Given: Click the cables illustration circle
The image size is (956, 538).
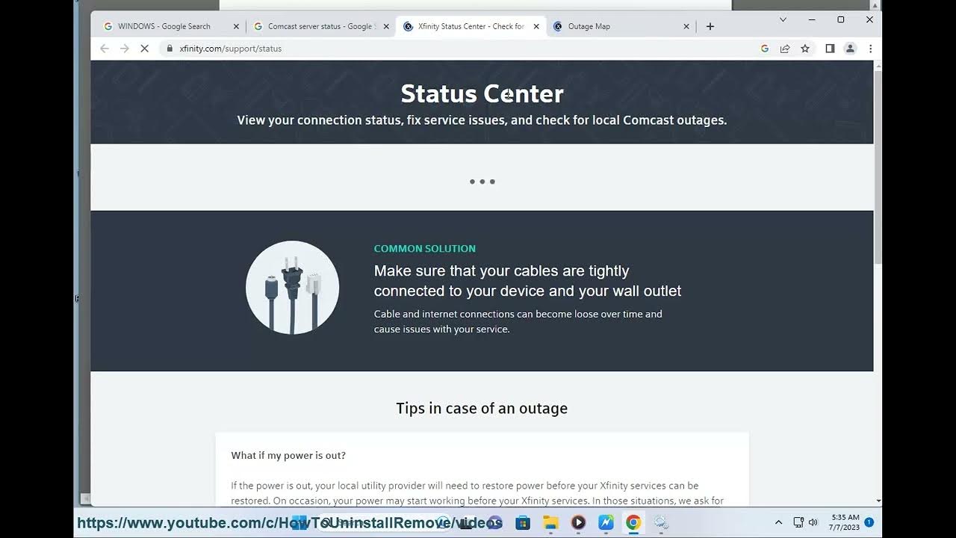Looking at the screenshot, I should [292, 288].
